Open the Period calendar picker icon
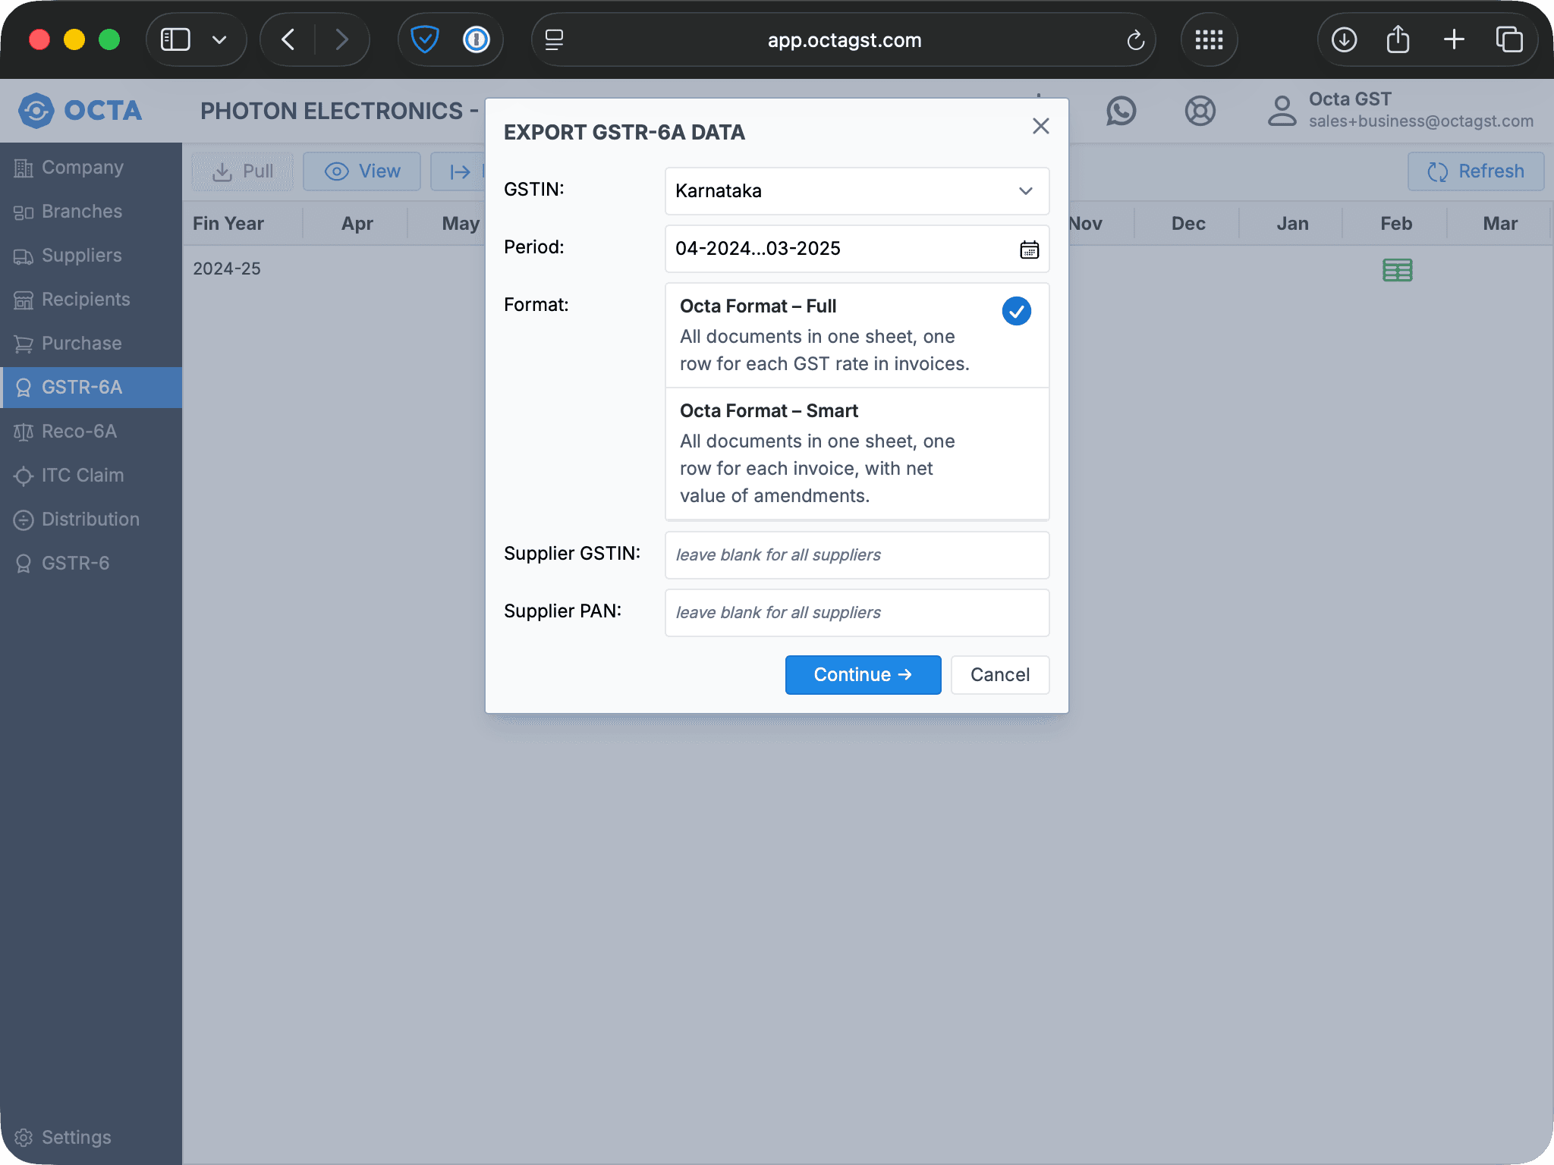 coord(1029,250)
